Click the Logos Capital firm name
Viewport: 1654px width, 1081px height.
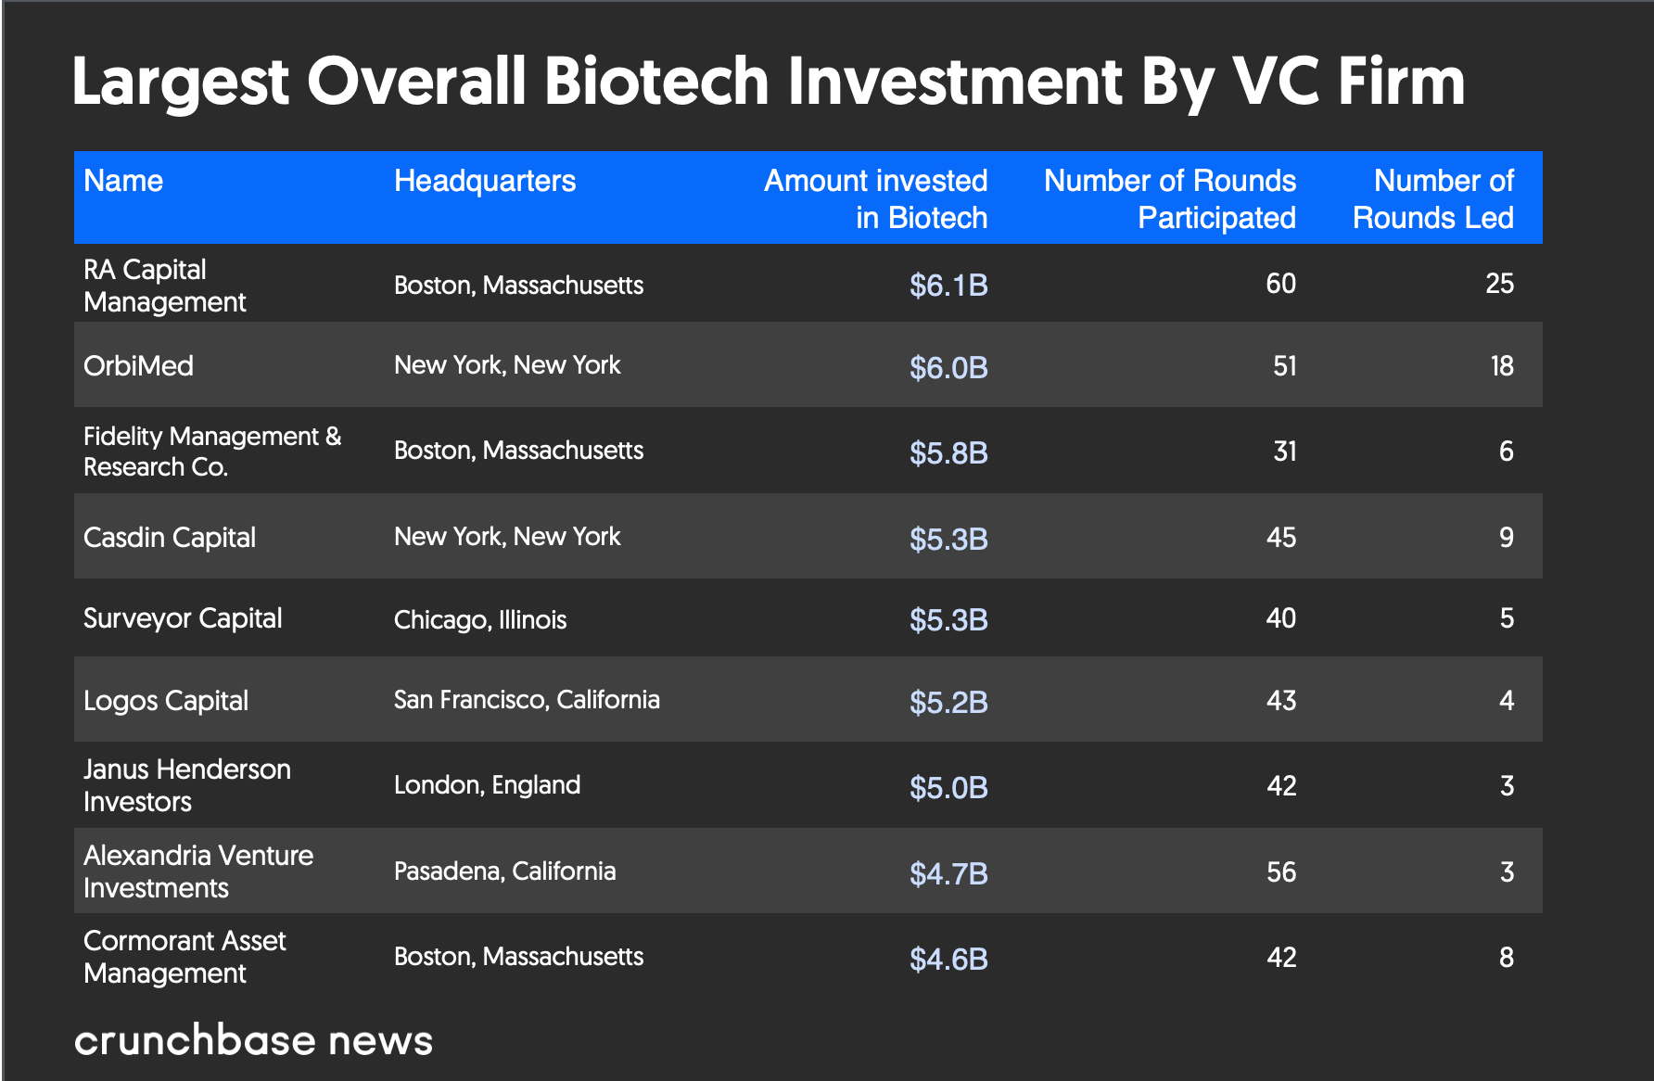[166, 701]
